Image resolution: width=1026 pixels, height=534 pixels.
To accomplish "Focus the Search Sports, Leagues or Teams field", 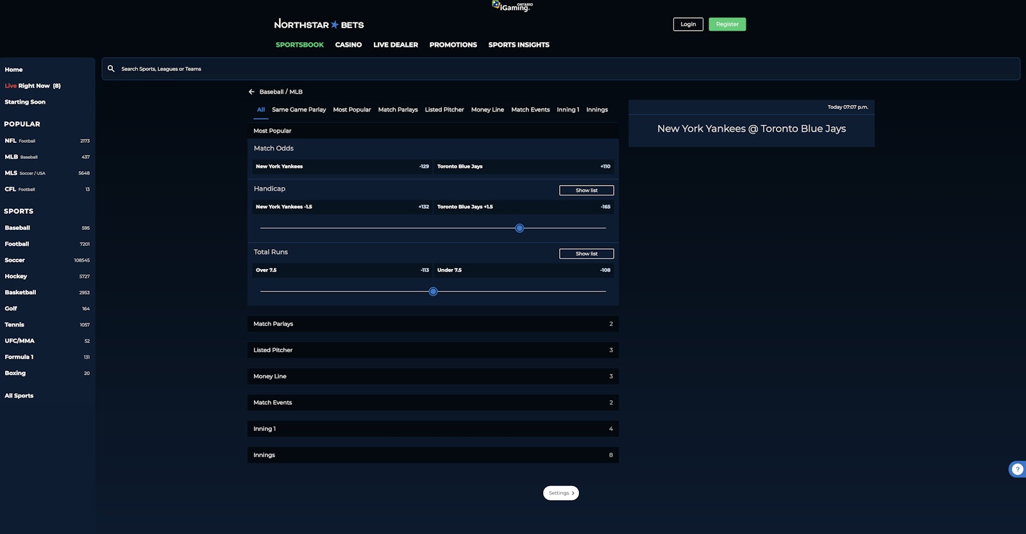I will click(564, 69).
